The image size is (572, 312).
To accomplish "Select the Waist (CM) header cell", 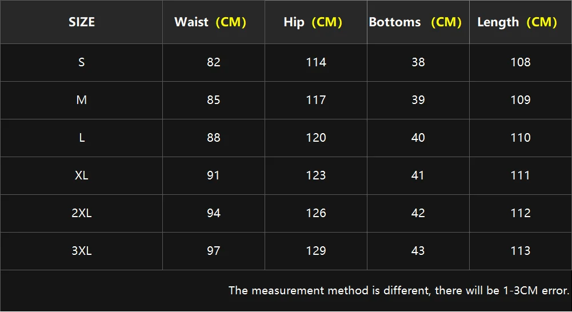I will pos(210,22).
